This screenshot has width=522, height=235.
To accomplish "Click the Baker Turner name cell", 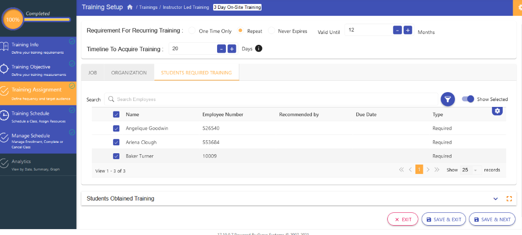I will point(140,156).
